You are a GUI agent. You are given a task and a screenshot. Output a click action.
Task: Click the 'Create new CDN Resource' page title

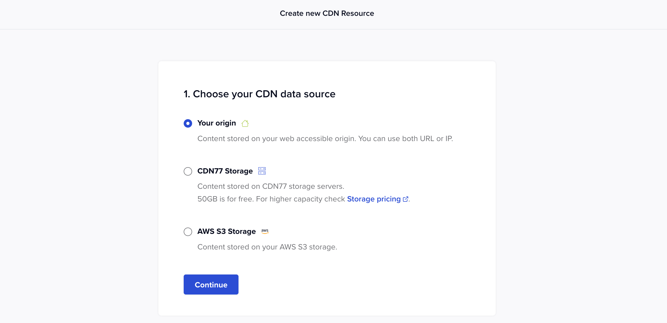click(327, 13)
